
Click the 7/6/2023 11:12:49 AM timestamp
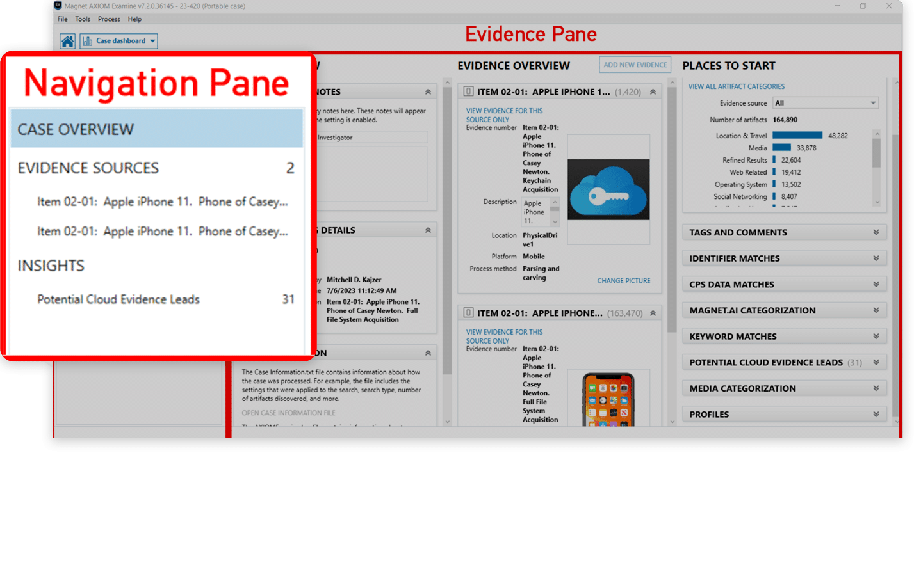(x=361, y=290)
